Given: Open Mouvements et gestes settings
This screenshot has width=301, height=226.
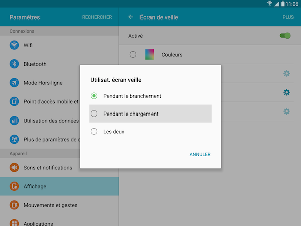Looking at the screenshot, I should tap(59, 205).
